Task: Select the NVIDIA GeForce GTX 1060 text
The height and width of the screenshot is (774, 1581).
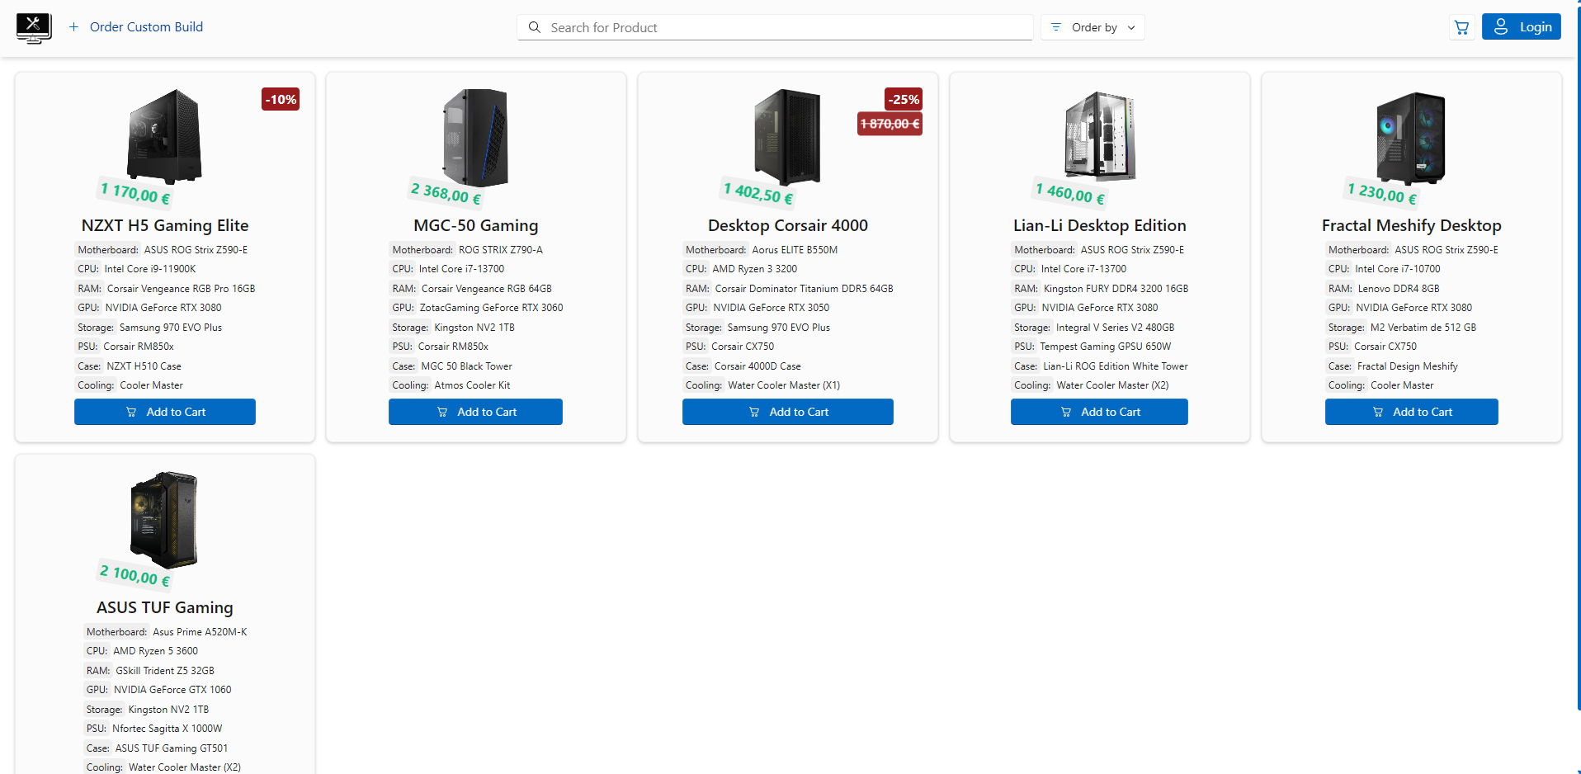Action: click(x=172, y=690)
